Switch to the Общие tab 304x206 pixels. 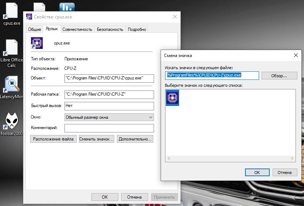(35, 29)
